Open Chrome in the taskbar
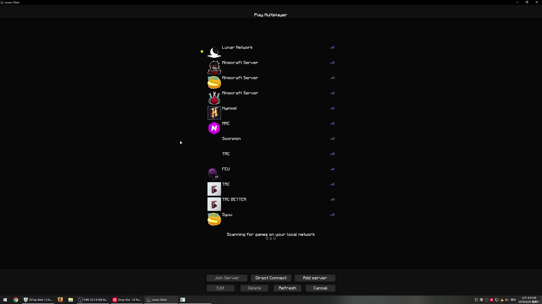This screenshot has height=304, width=542. click(16, 300)
